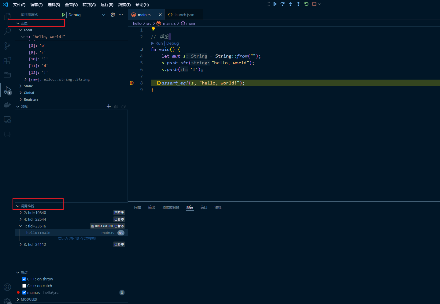This screenshot has height=304, width=440.
Task: Click the debug Stop button
Action: [314, 4]
